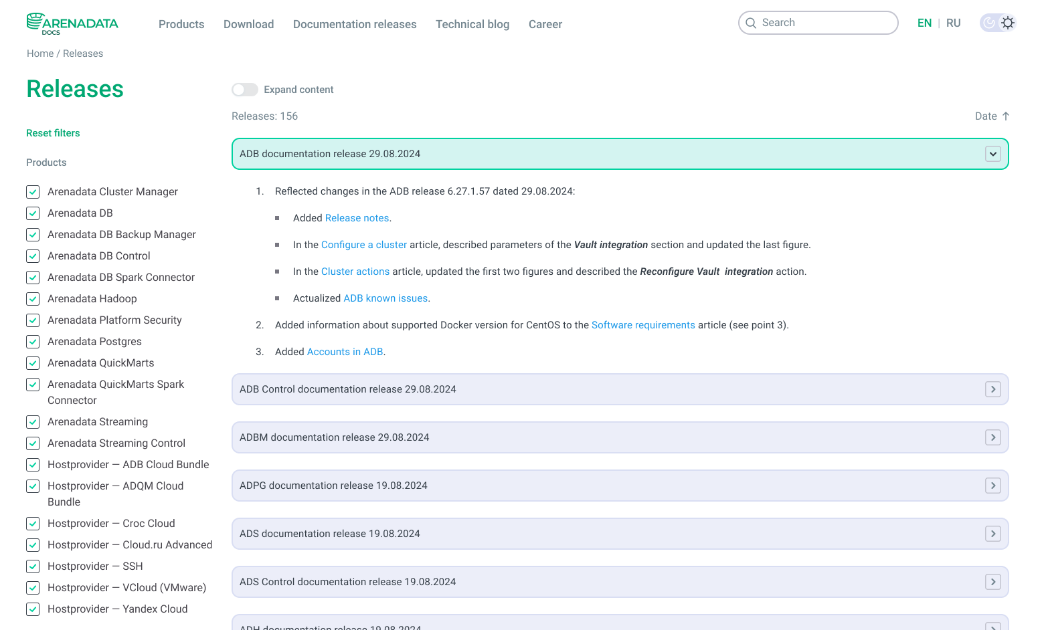Uncheck Arenadata Cluster Manager checkbox
Viewport: 1044px width, 630px height.
[x=33, y=192]
